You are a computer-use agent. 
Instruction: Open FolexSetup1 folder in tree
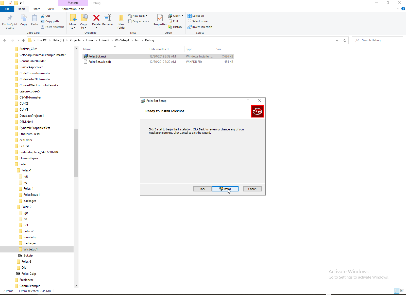tap(31, 195)
